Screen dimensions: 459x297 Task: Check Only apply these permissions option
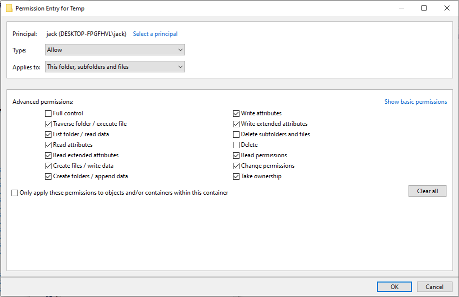[15, 193]
